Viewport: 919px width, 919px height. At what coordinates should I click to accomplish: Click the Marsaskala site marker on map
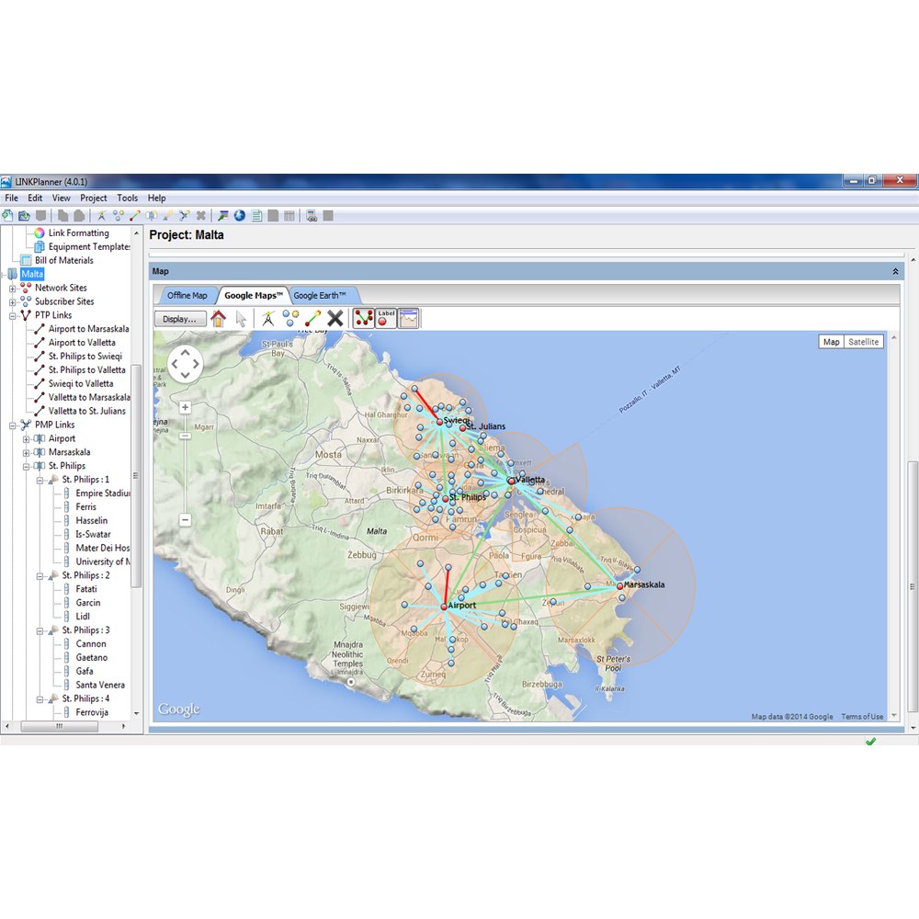(619, 585)
